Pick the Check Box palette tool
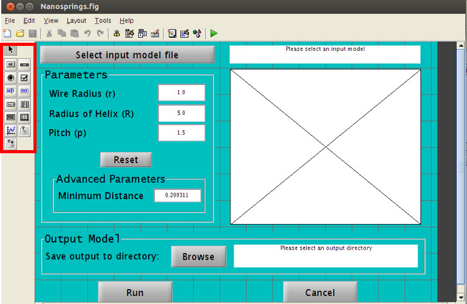Viewport: 467px width, 304px height. point(25,78)
